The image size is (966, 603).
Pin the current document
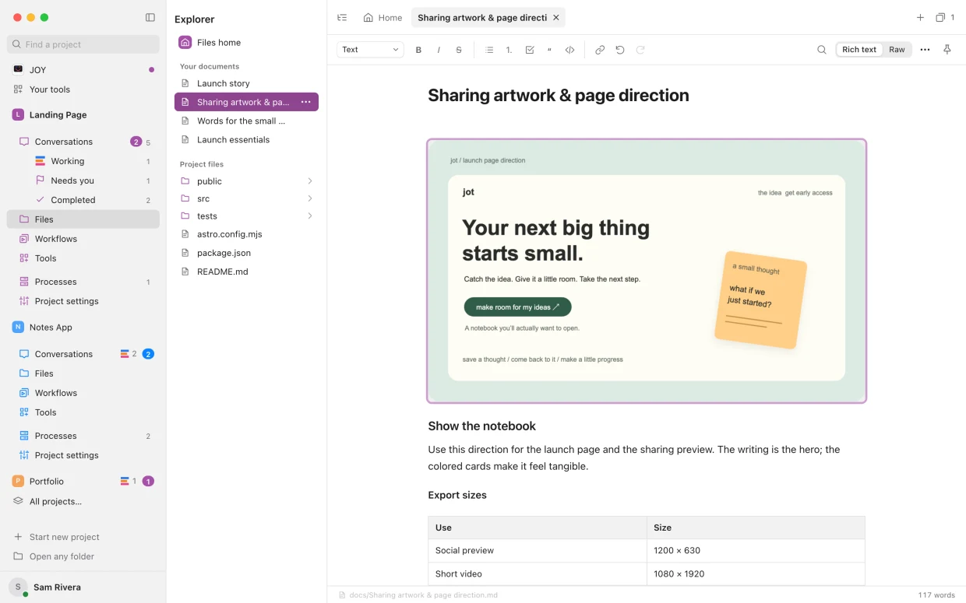947,50
